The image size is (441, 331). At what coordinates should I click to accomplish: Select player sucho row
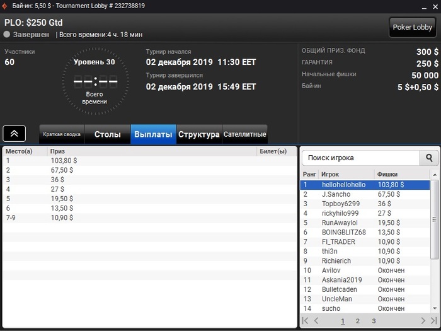click(365, 308)
